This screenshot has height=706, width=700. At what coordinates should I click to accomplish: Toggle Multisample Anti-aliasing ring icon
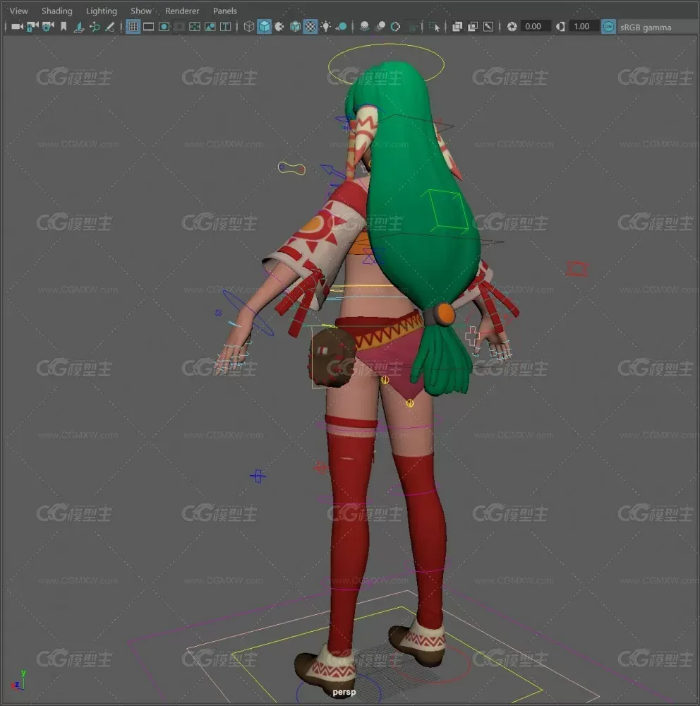pyautogui.click(x=396, y=27)
